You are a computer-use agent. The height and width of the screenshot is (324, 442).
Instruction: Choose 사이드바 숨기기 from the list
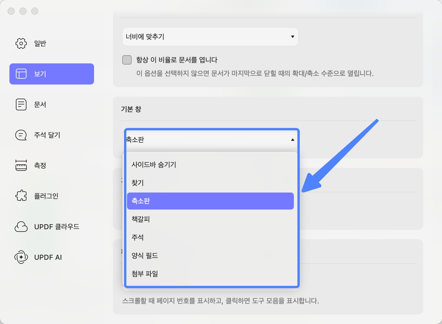(210, 165)
